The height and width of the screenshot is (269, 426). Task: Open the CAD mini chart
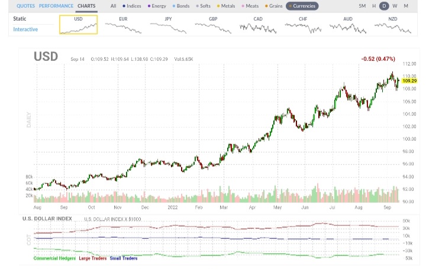point(258,25)
